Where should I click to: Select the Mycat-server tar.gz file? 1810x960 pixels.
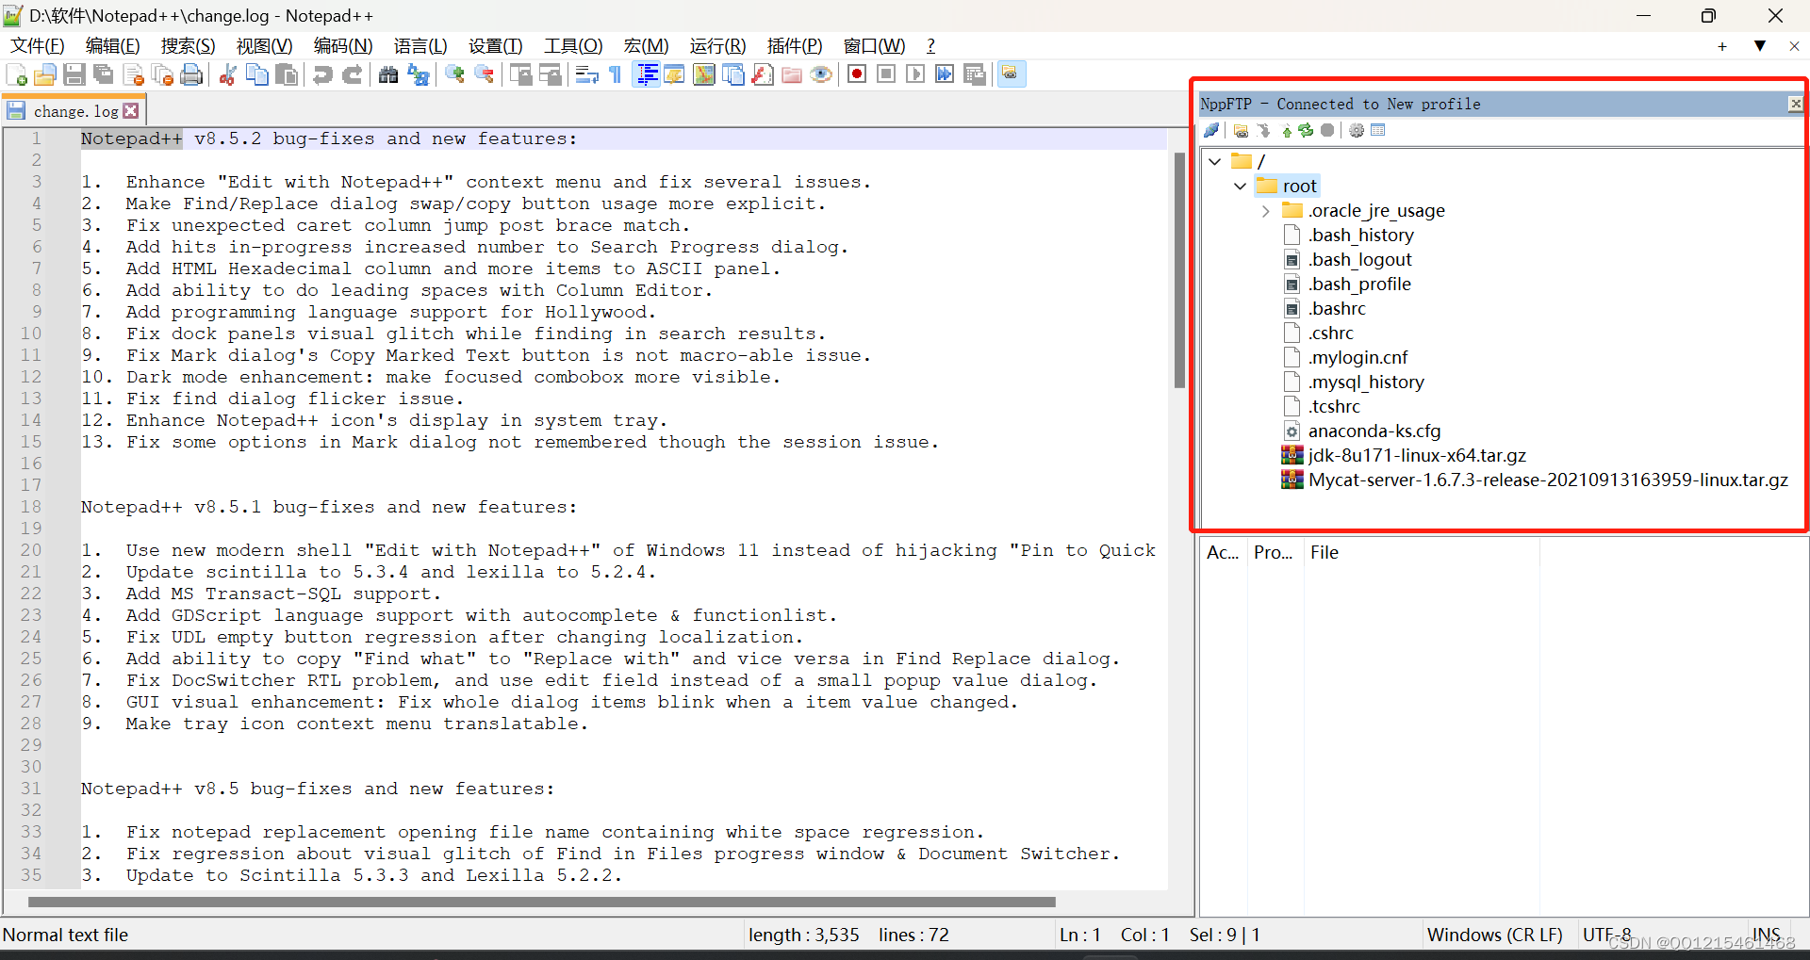tap(1548, 480)
